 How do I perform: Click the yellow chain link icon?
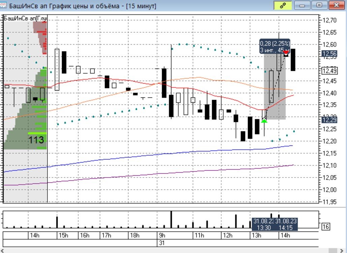[283, 5]
